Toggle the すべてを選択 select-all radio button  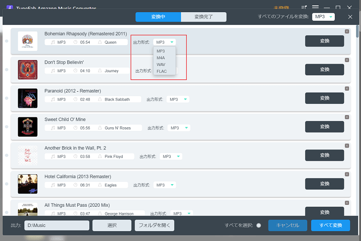click(259, 225)
